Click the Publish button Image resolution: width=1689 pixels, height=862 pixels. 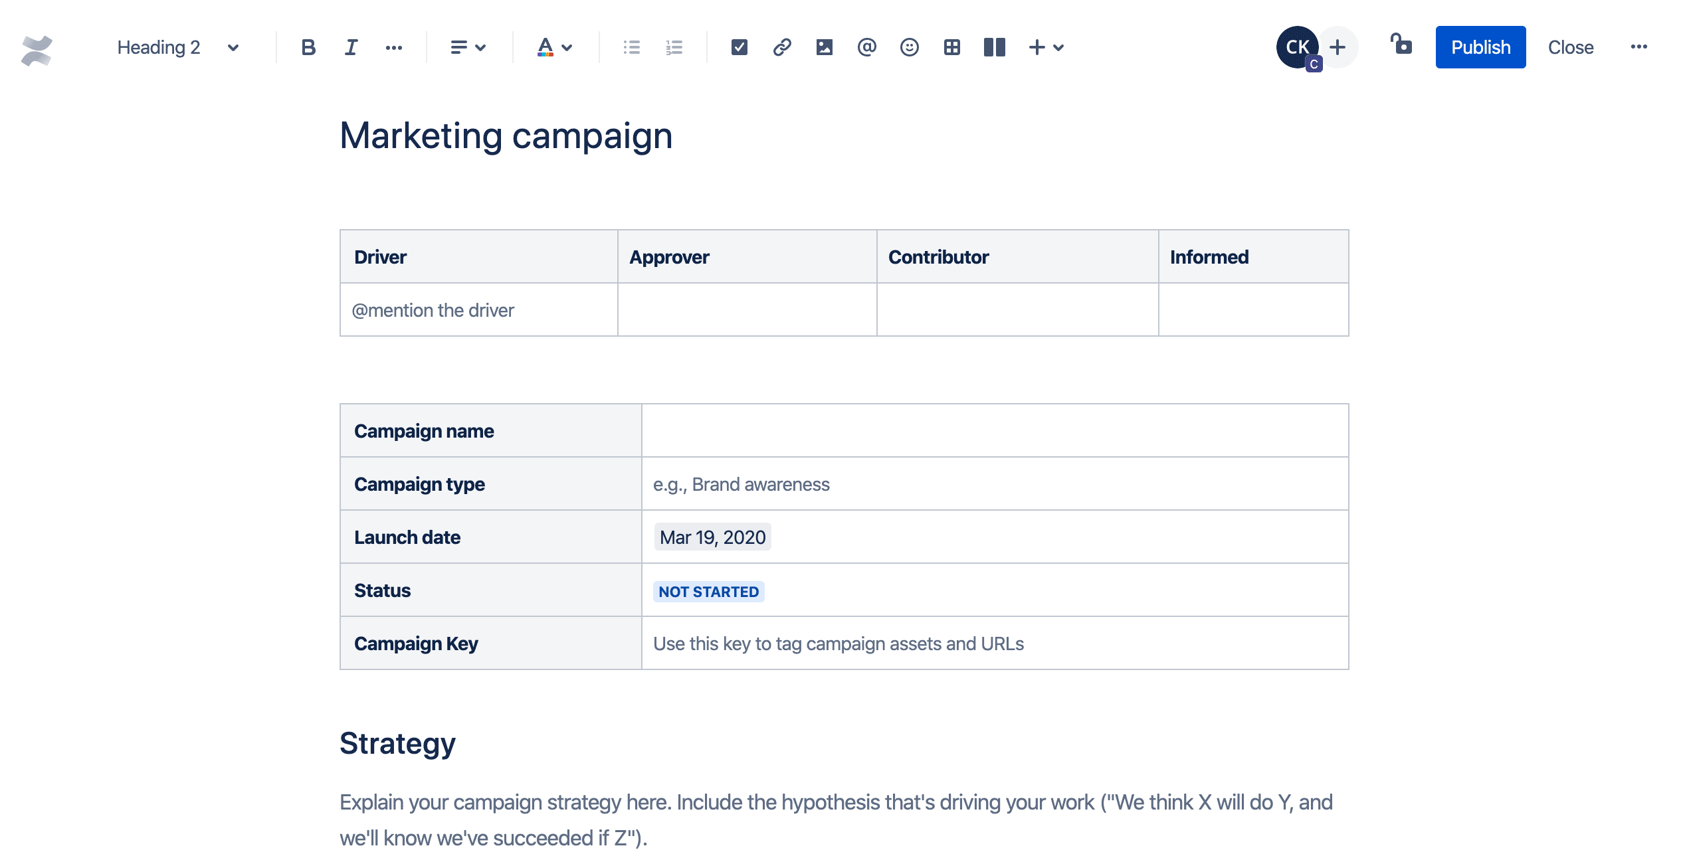coord(1480,46)
